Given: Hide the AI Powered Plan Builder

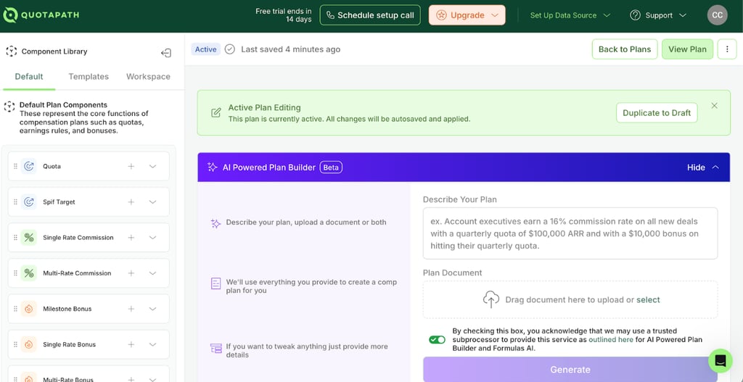Looking at the screenshot, I should [x=703, y=167].
